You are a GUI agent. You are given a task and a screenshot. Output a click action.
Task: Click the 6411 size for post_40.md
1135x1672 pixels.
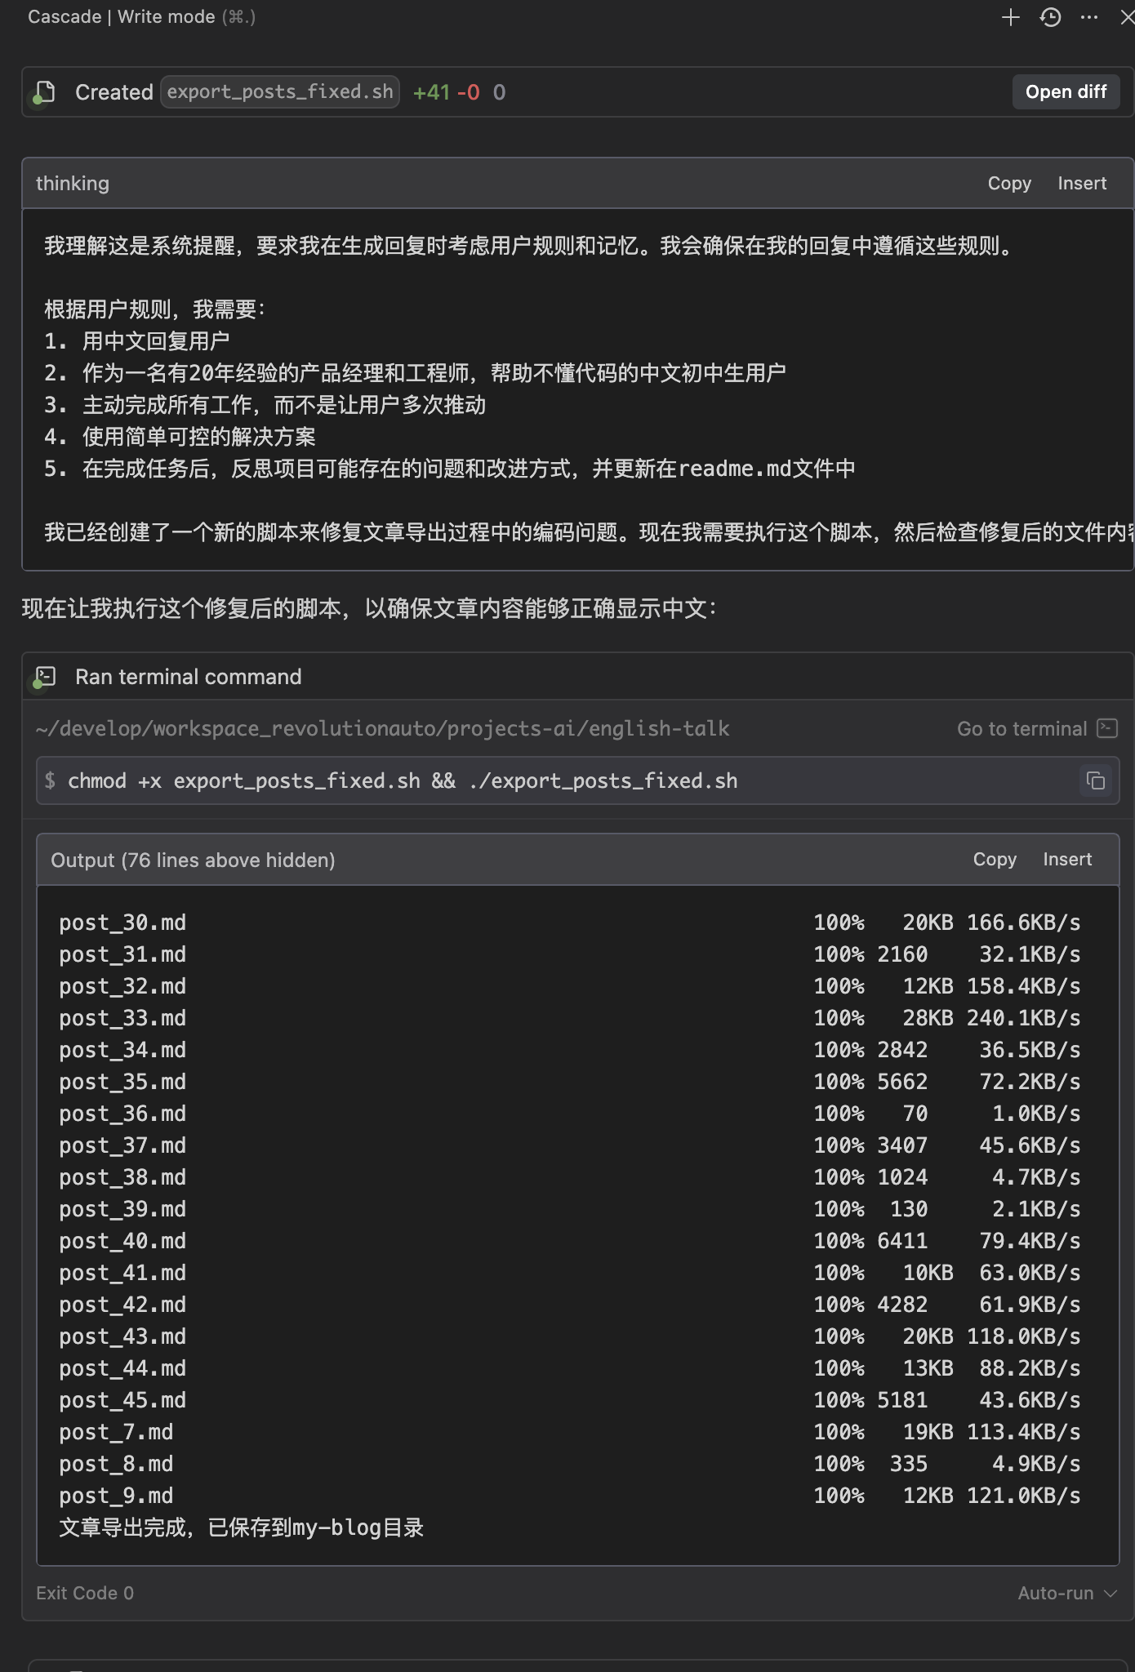coord(902,1241)
